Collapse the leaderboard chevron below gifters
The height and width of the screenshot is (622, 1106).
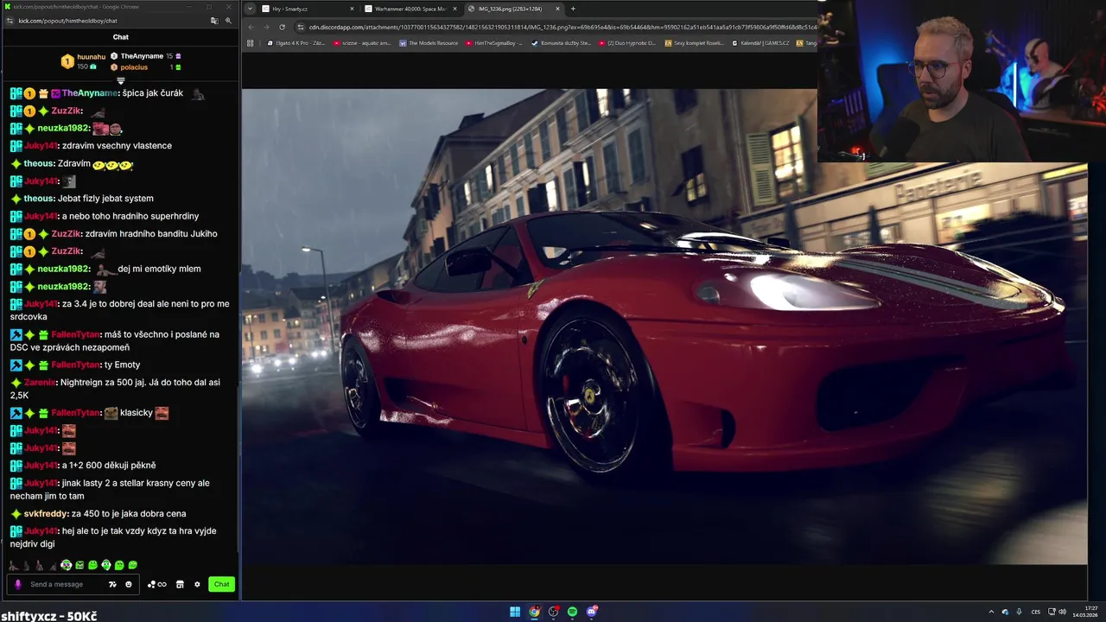click(x=121, y=80)
